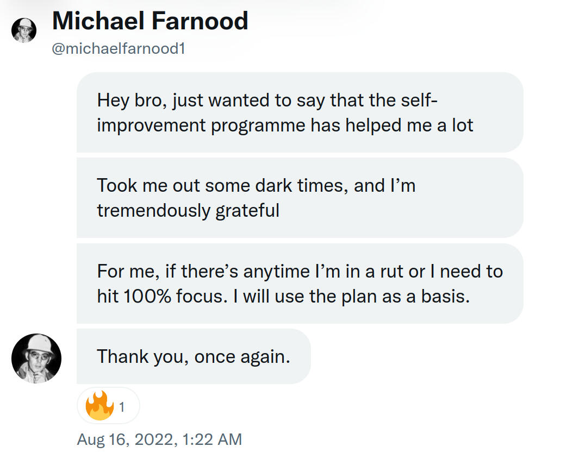Viewport: 579px width, 459px height.
Task: Click the Aug 16, 2022, 1:22 AM timestamp
Action: [159, 439]
